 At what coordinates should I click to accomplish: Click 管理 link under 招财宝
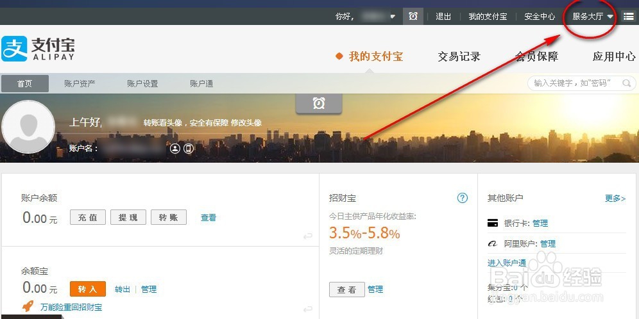(x=375, y=290)
